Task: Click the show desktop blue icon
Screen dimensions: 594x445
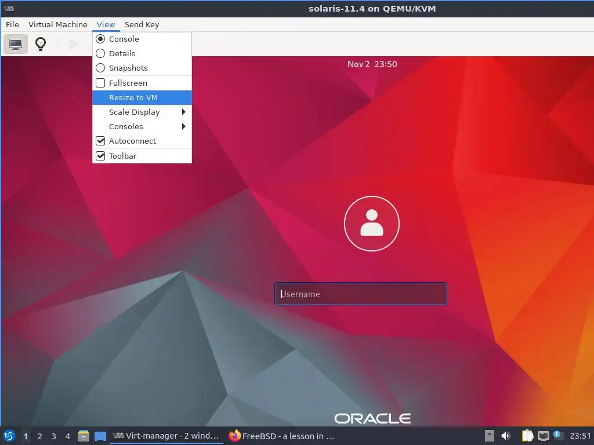Action: (100, 436)
